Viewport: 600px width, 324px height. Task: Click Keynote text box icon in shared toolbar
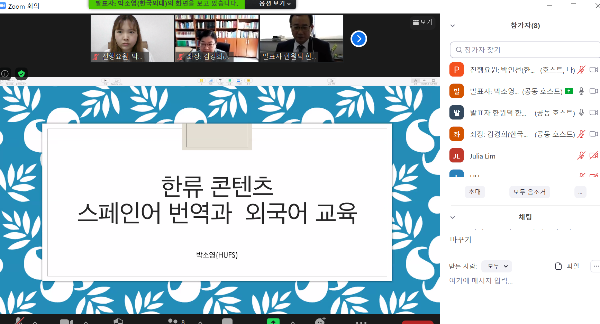(x=220, y=81)
